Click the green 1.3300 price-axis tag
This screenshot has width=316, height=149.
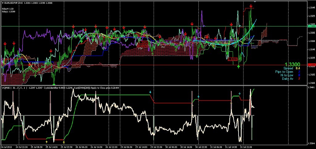click(x=312, y=26)
